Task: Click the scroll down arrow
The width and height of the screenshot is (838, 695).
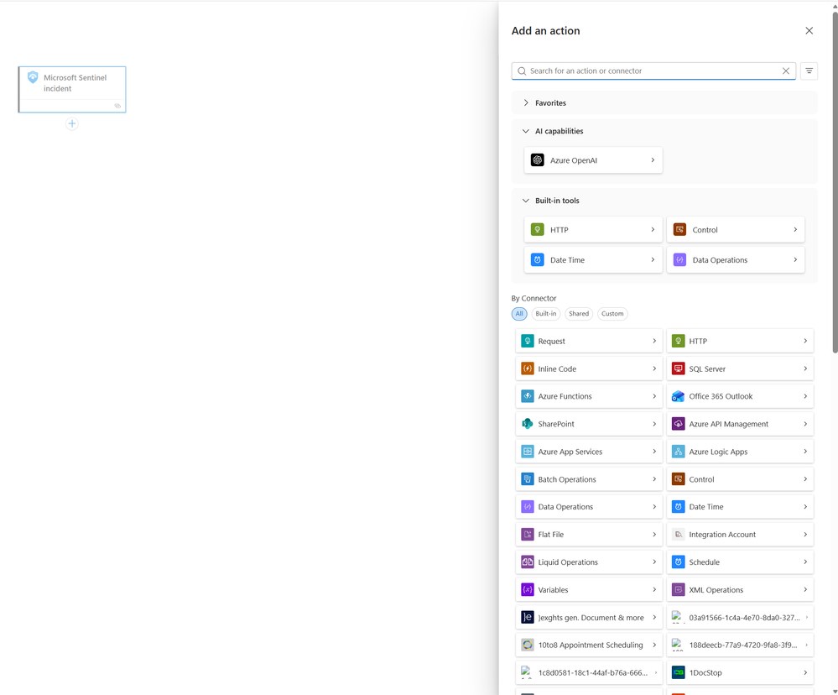Action: (835, 692)
